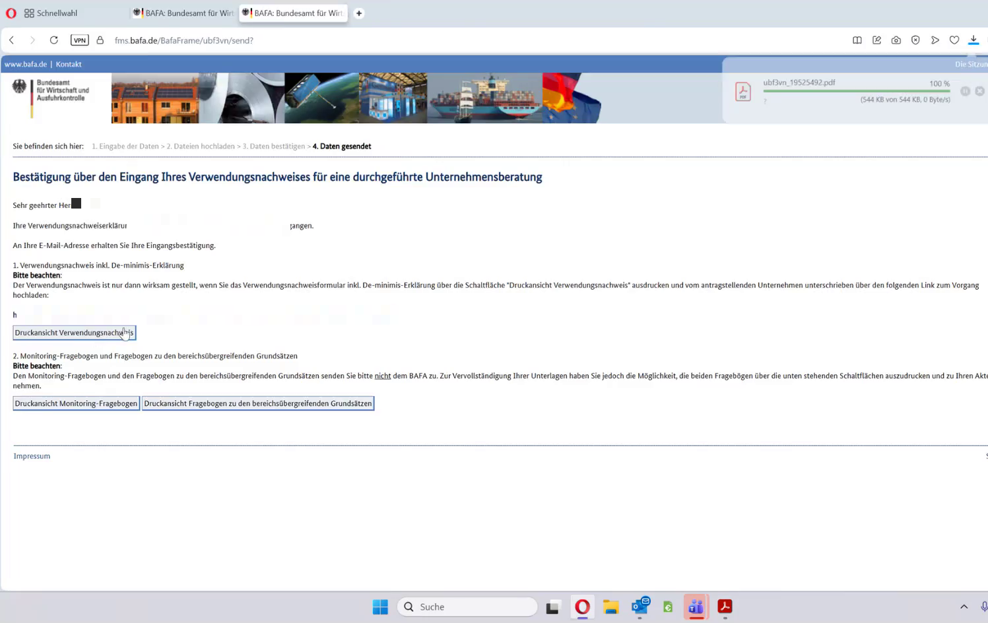Click breadcrumb step 2. Dateien hochladen
The height and width of the screenshot is (623, 988).
tap(201, 147)
